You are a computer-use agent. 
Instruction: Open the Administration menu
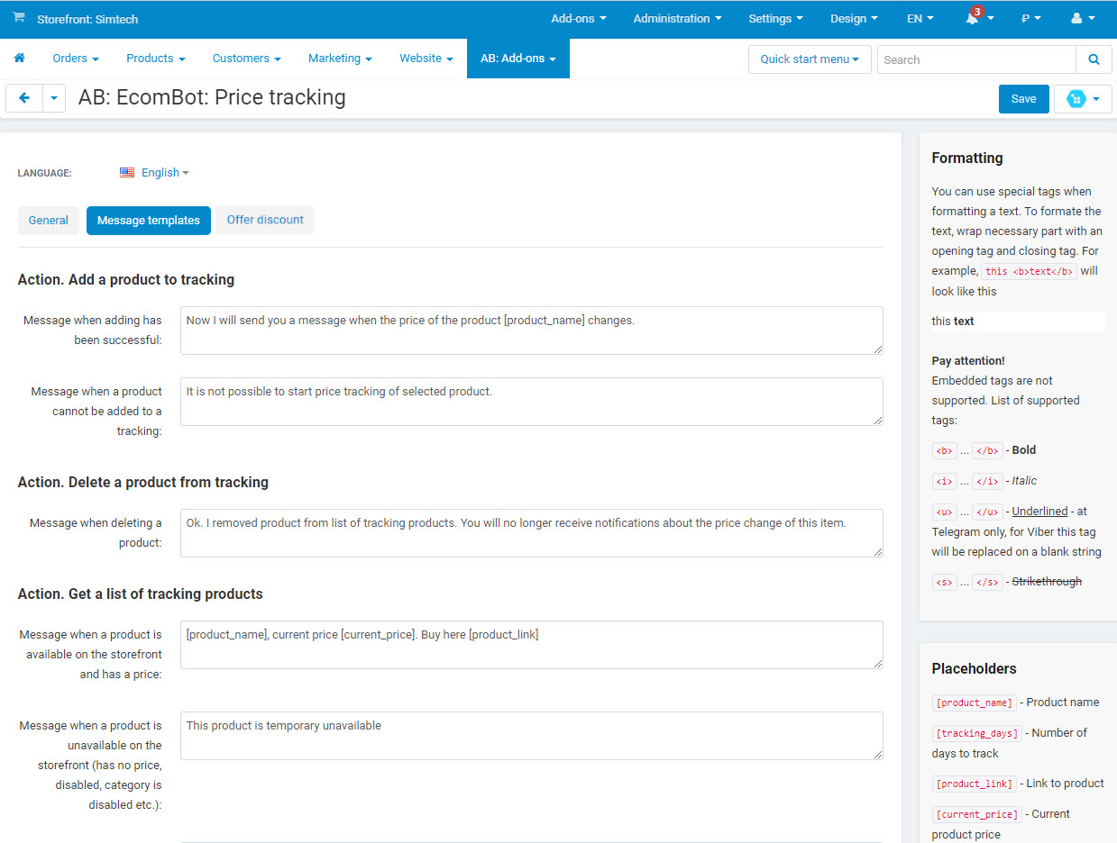(675, 18)
